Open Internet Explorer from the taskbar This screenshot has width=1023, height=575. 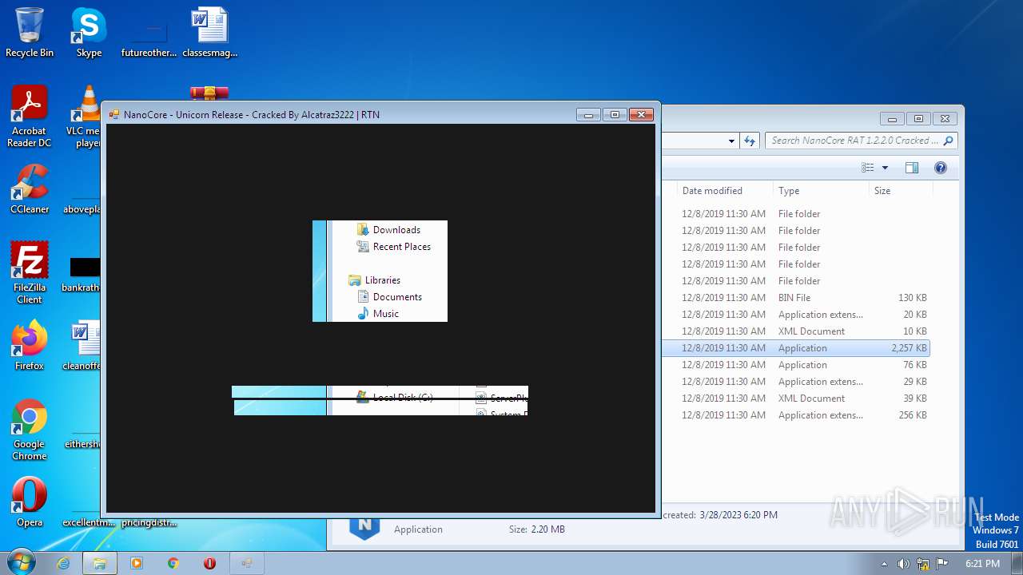click(63, 563)
